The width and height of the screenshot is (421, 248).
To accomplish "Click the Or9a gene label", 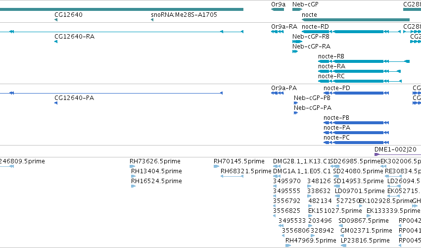I will (278, 4).
